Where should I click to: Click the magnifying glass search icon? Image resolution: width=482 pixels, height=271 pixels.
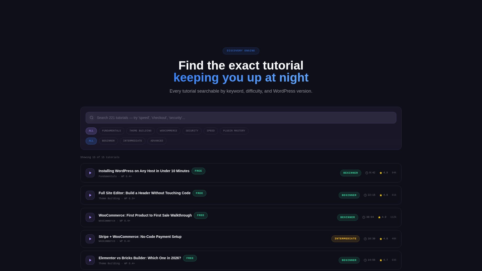pyautogui.click(x=92, y=117)
